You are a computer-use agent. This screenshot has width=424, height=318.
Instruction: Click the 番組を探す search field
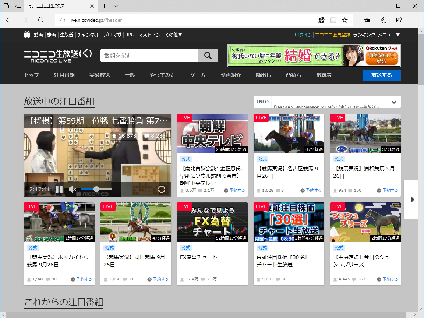pyautogui.click(x=147, y=55)
